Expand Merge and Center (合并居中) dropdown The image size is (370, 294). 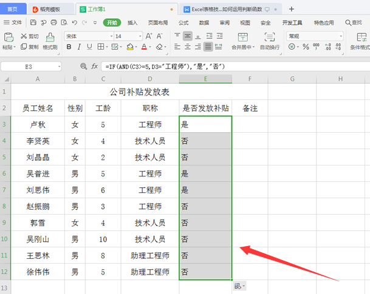254,47
